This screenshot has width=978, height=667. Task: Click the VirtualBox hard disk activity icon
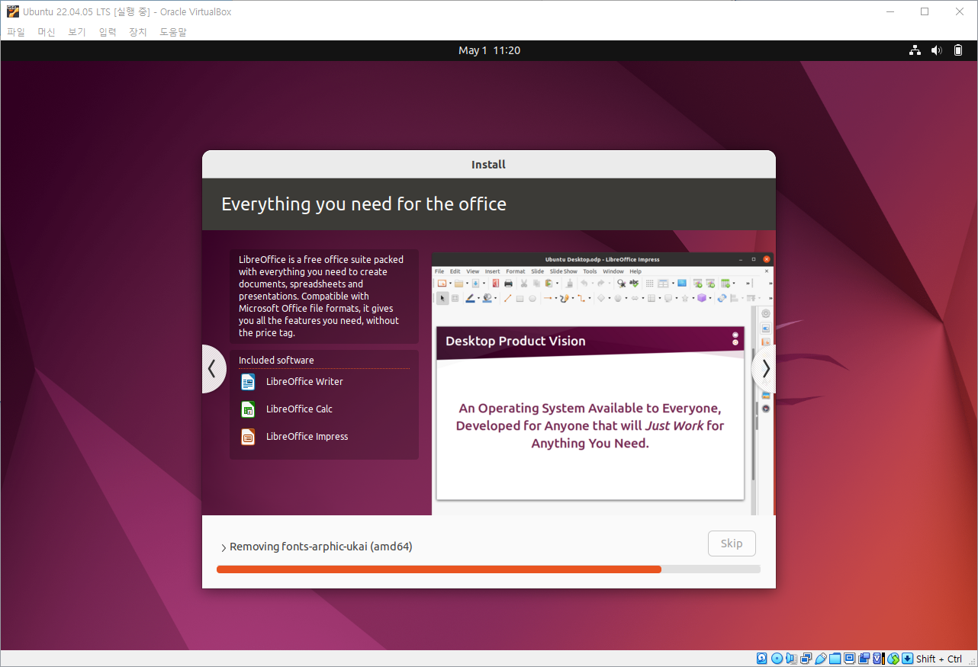click(762, 659)
